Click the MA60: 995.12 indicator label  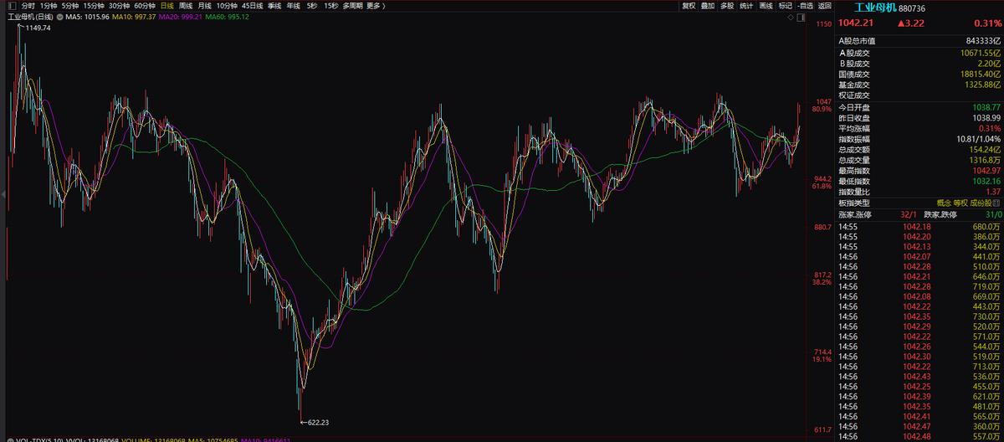pyautogui.click(x=226, y=17)
